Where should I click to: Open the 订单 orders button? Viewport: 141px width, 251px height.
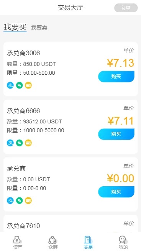[126, 8]
